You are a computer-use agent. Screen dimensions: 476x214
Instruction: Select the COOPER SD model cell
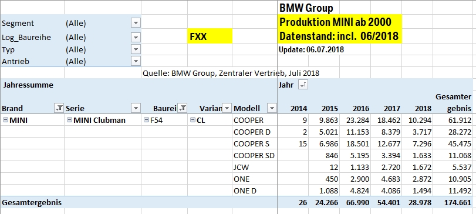click(x=255, y=156)
